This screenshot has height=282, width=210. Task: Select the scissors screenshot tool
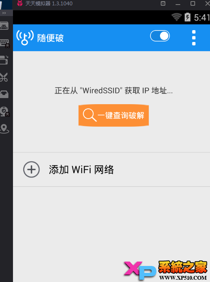click(4, 77)
